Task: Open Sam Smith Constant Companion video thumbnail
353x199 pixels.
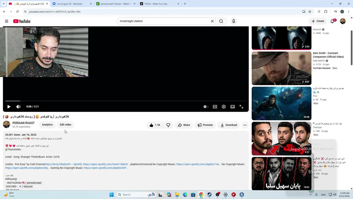Action: click(281, 68)
